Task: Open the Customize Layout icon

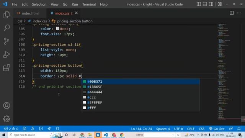Action: pos(220,4)
